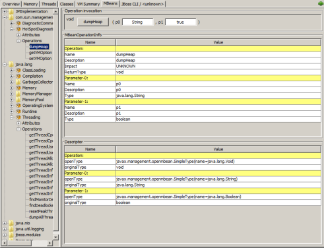Click the HotSpotDiagnostic bean icon

tap(18, 29)
